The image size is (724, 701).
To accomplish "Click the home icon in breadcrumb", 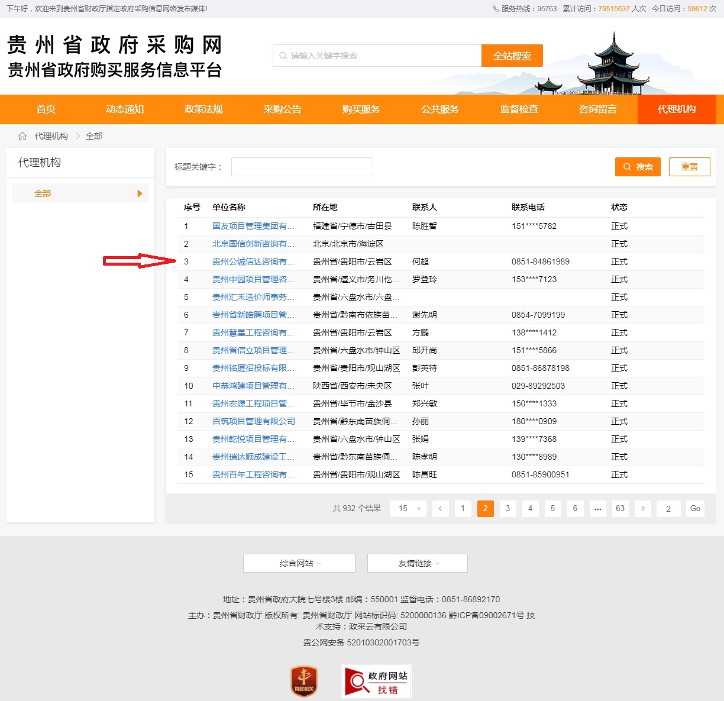I will coord(22,136).
